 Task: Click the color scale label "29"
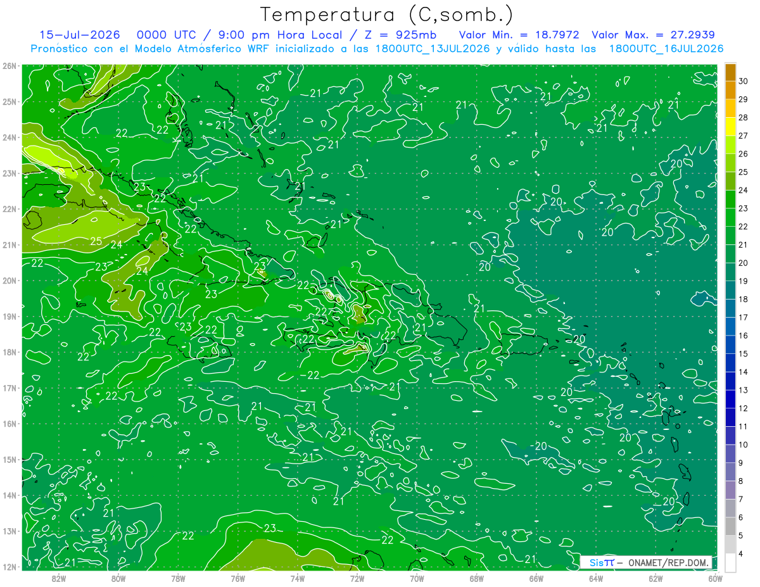tap(744, 99)
